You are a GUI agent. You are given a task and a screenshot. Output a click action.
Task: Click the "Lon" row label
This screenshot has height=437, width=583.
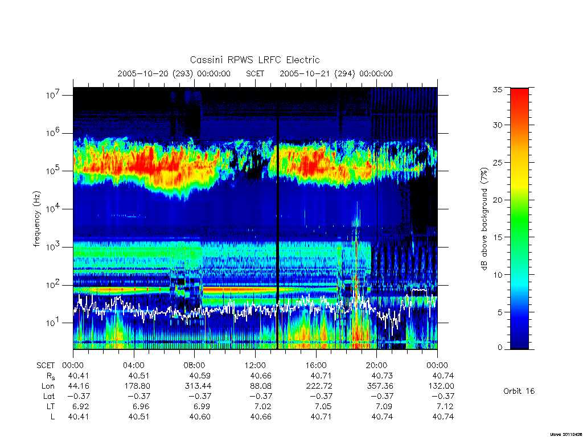(x=48, y=386)
